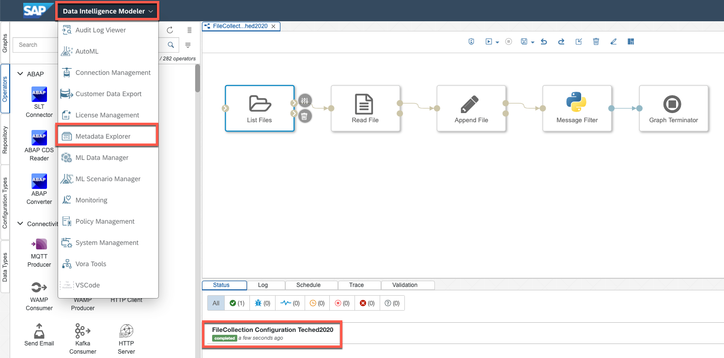Open ML Data Manager menu entry
Image resolution: width=724 pixels, height=358 pixels.
(x=108, y=158)
